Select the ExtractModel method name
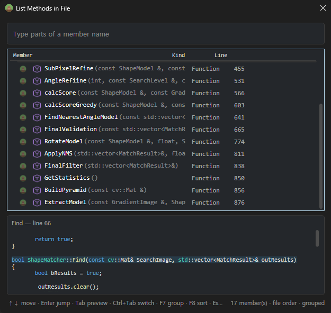 click(65, 202)
